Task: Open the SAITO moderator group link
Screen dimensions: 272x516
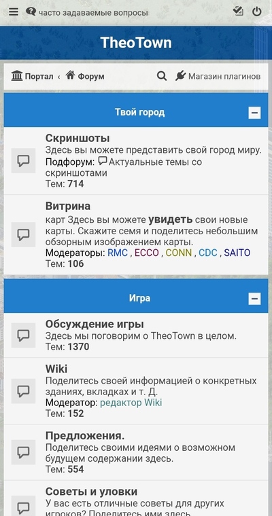Action: pyautogui.click(x=237, y=253)
